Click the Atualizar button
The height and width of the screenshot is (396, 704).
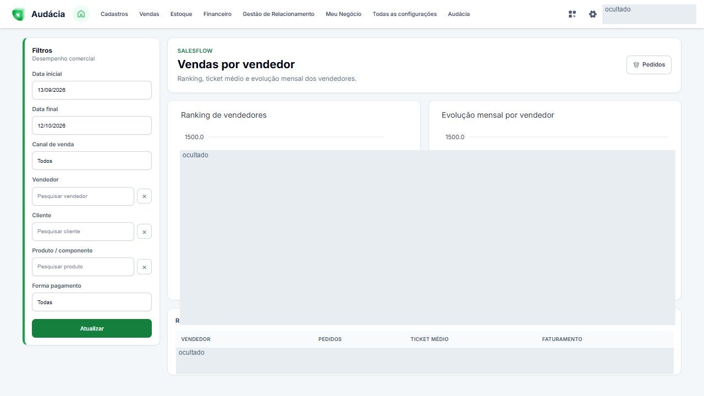pyautogui.click(x=92, y=328)
